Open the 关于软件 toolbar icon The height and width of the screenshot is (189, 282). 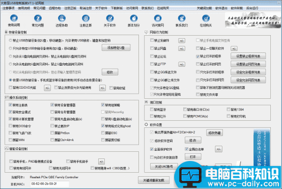pos(110,18)
